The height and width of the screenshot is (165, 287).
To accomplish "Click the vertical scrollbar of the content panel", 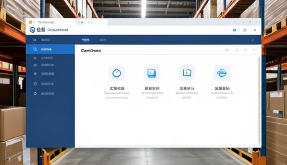I will coord(259,100).
